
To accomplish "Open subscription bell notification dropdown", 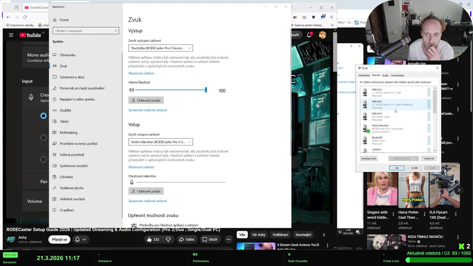I will [81, 239].
